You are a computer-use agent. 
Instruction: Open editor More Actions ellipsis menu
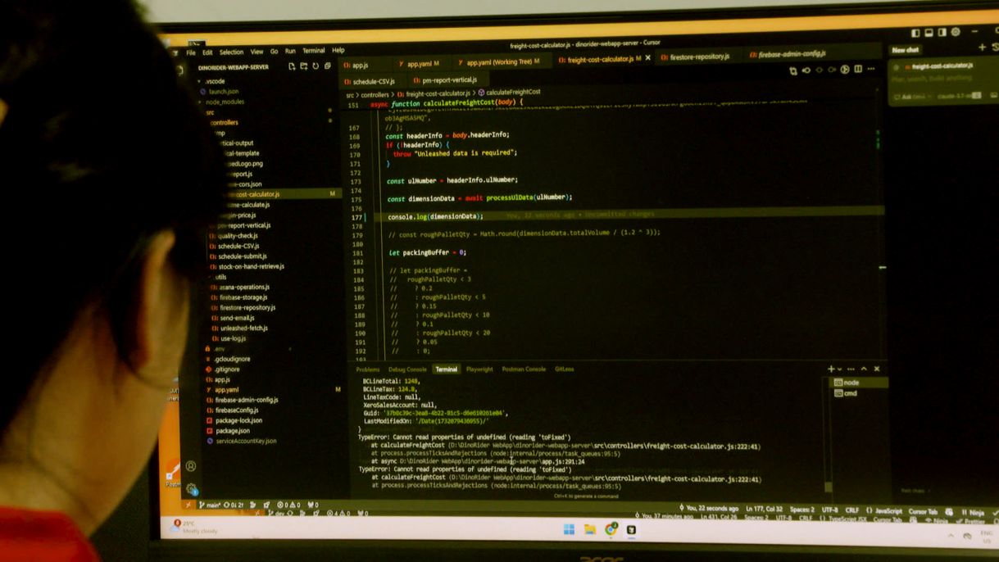point(871,70)
